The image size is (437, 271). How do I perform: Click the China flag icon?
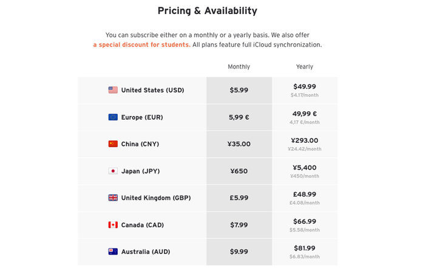tap(113, 144)
